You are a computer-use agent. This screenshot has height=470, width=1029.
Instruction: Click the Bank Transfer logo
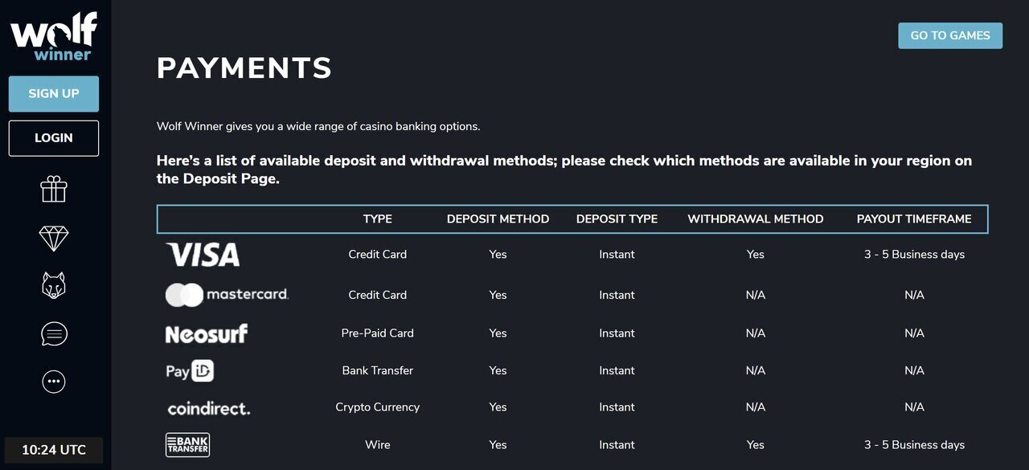[187, 444]
